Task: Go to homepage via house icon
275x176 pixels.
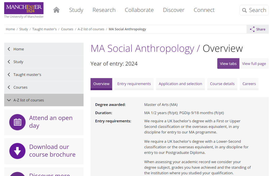Action: coord(57,10)
